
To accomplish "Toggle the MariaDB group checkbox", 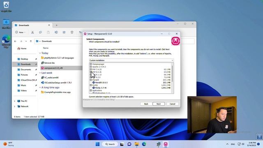I will coord(91,80).
